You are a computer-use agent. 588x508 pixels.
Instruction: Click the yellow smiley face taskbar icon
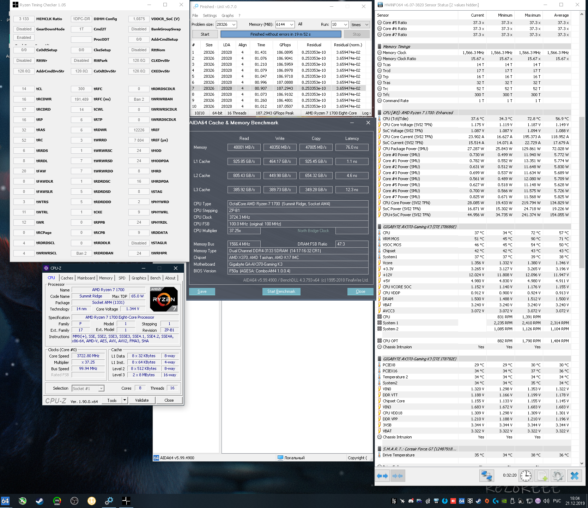pyautogui.click(x=92, y=501)
